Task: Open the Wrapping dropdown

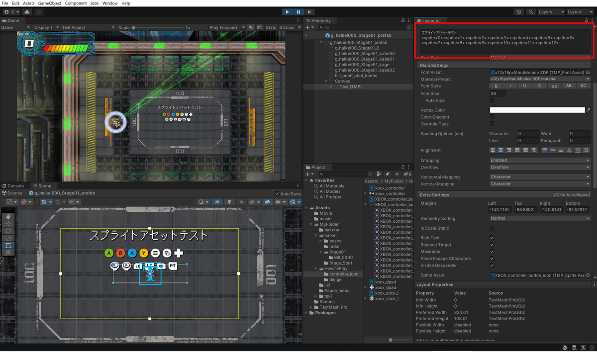Action: [540, 161]
